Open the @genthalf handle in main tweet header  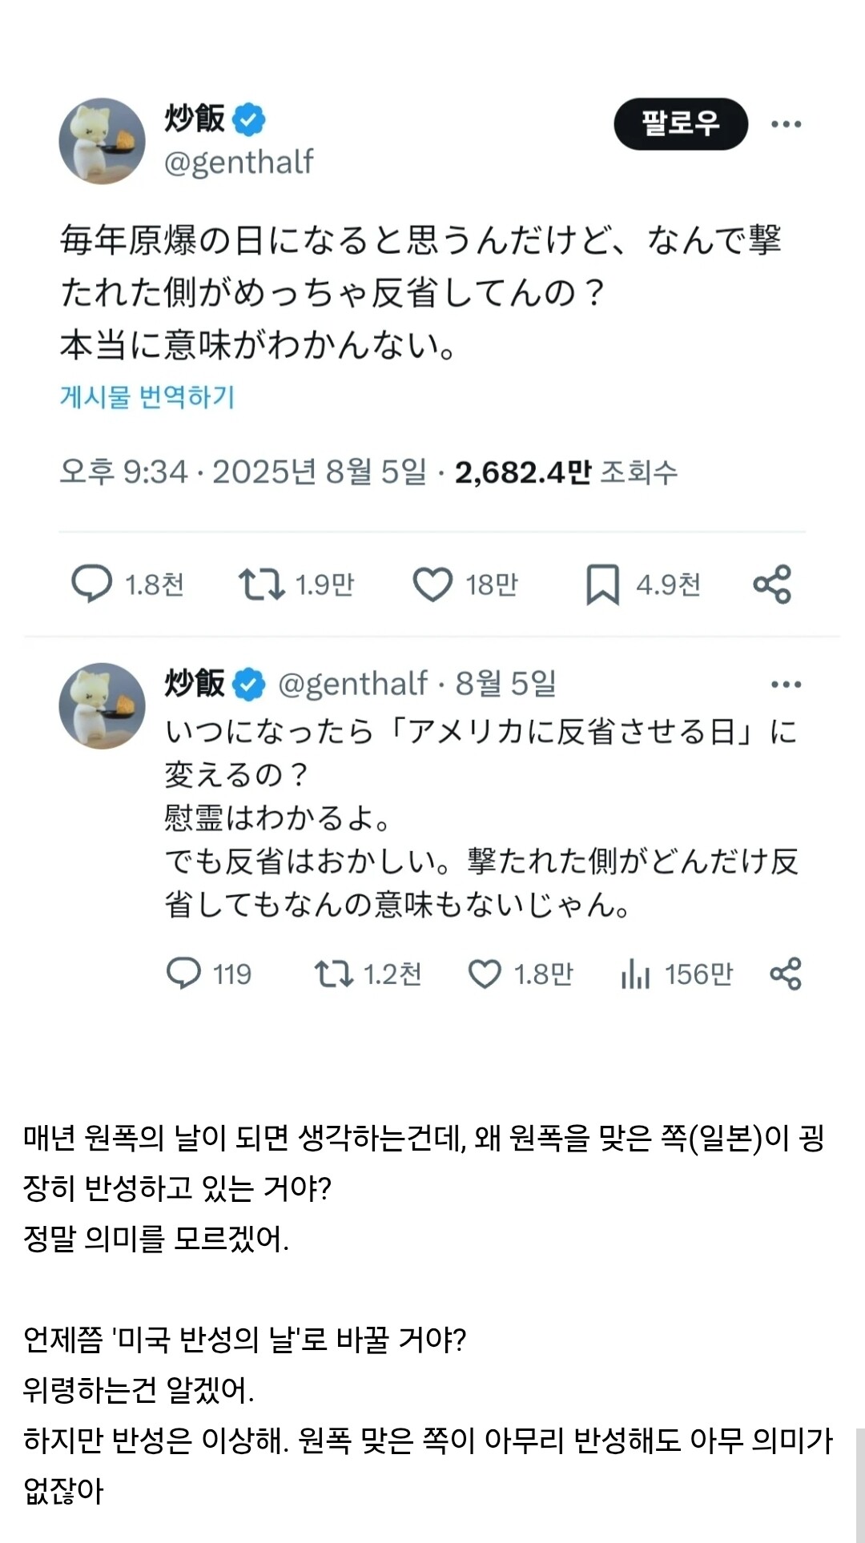coord(239,162)
